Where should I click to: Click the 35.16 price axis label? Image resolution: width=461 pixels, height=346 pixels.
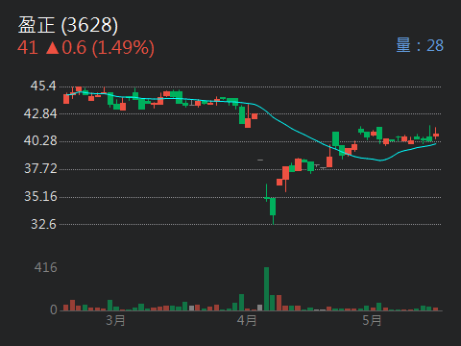point(40,196)
